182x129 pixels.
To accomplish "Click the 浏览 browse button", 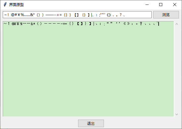I will [166, 15].
